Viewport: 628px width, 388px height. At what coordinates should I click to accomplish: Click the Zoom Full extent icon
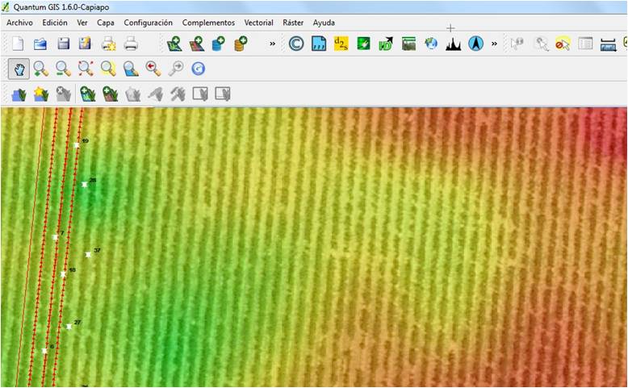[x=86, y=69]
